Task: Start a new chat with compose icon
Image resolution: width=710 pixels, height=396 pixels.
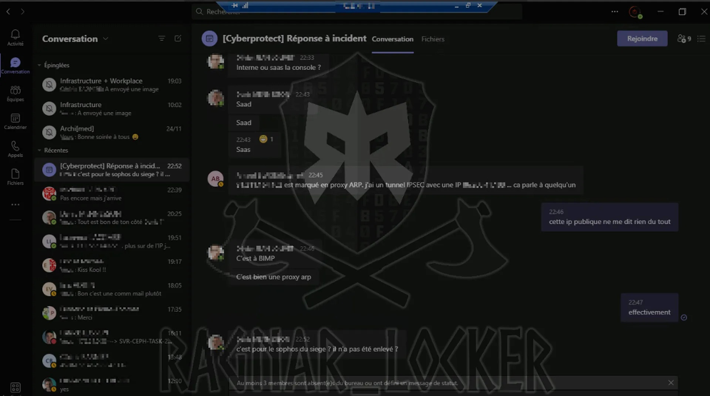Action: point(178,38)
